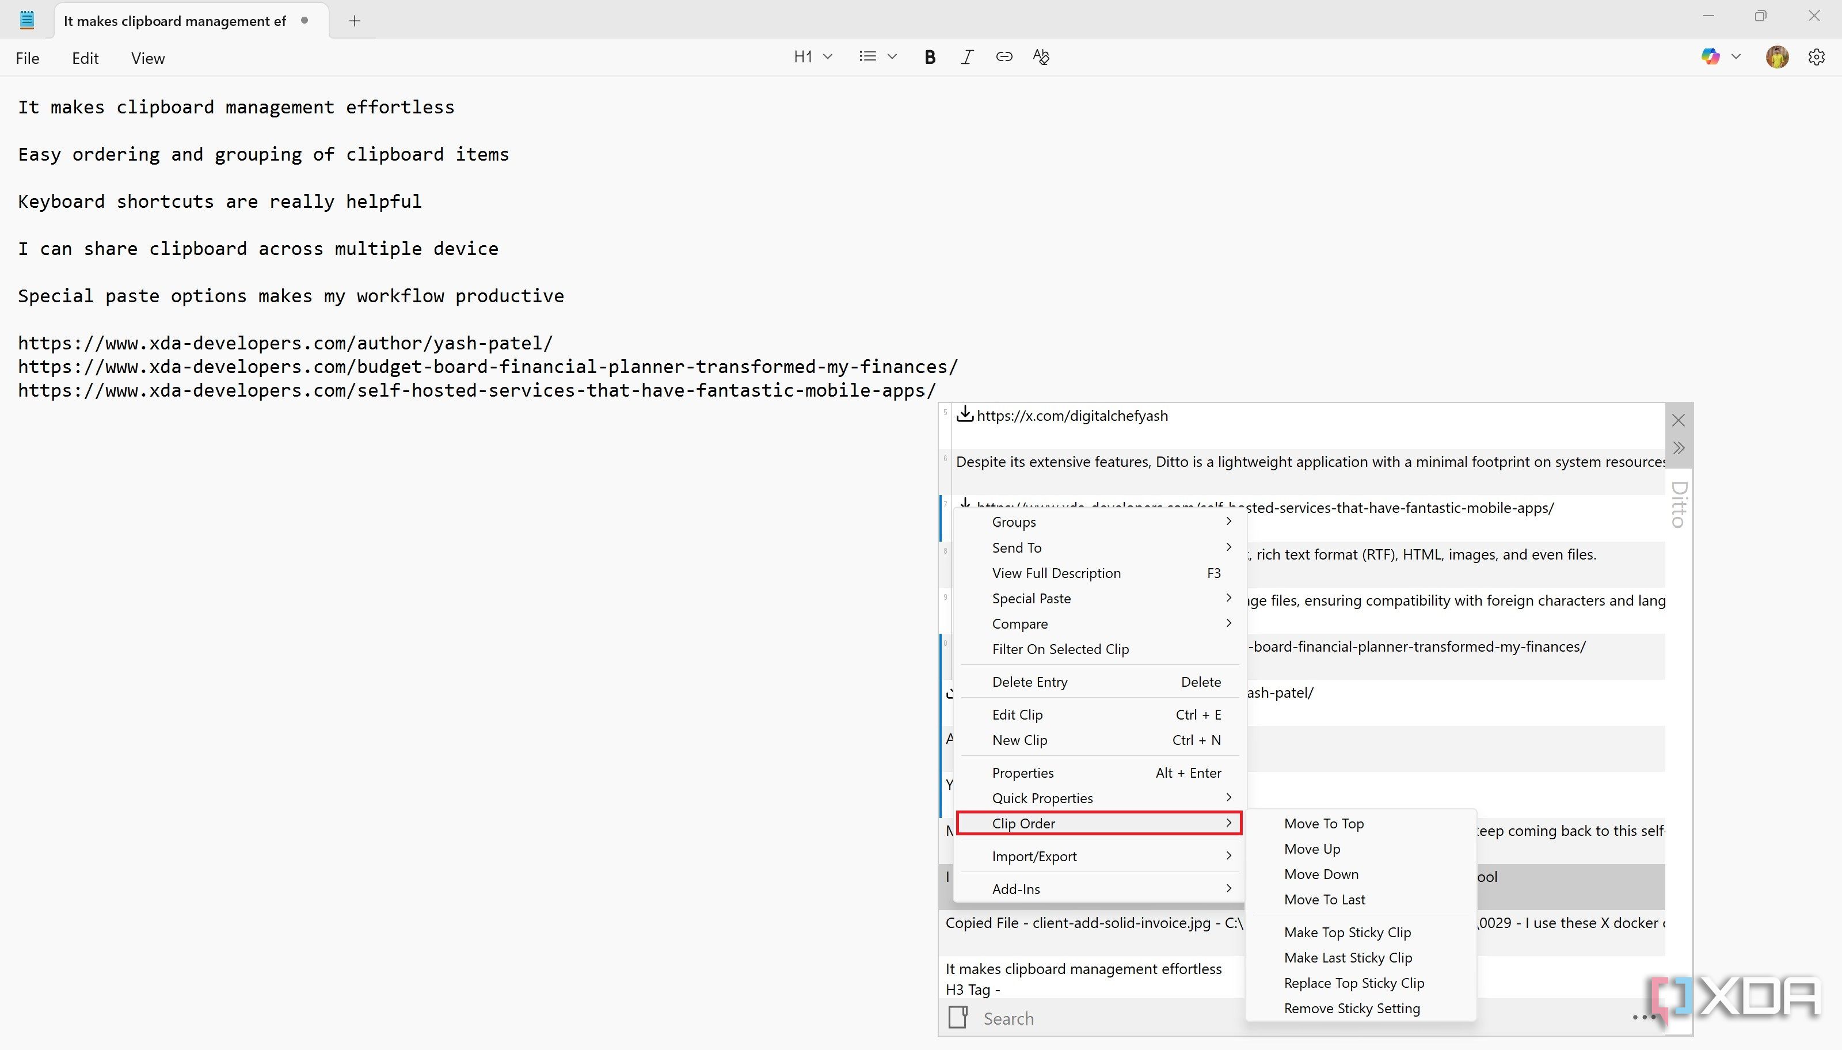Choose Delete Entry from context menu
The image size is (1842, 1050).
tap(1099, 682)
